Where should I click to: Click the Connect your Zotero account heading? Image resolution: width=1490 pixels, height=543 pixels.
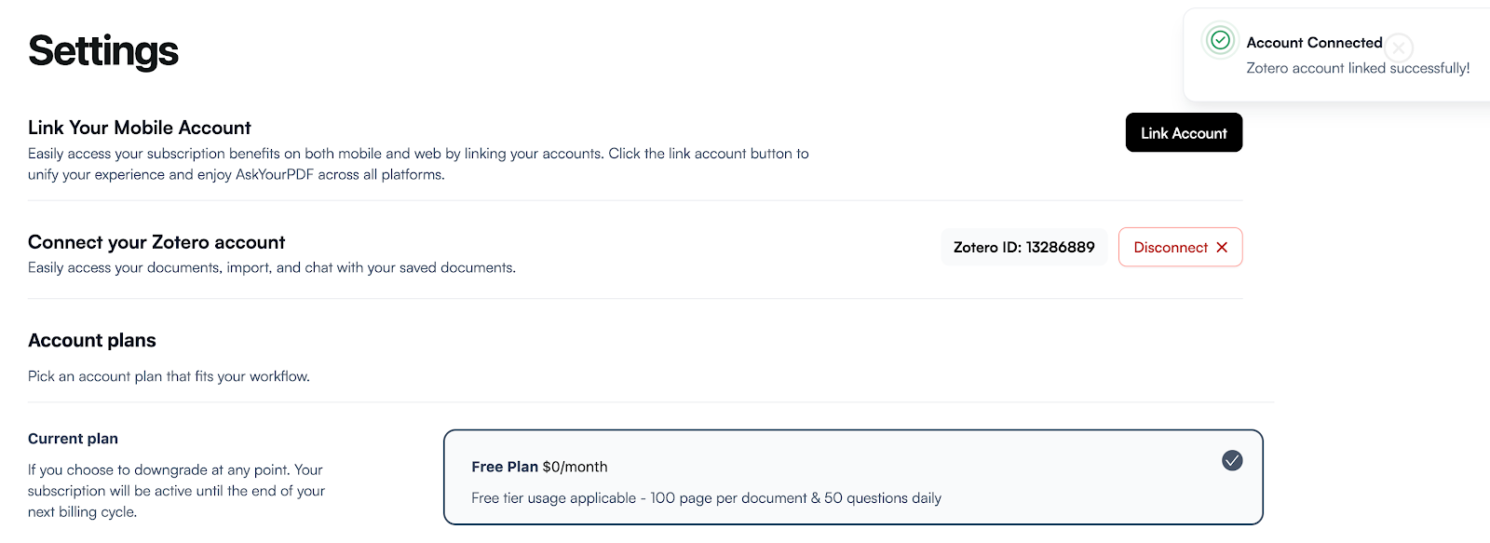point(156,242)
